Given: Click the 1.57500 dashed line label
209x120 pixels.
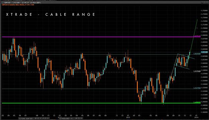Looking at the screenshot, I should [x=197, y=71].
